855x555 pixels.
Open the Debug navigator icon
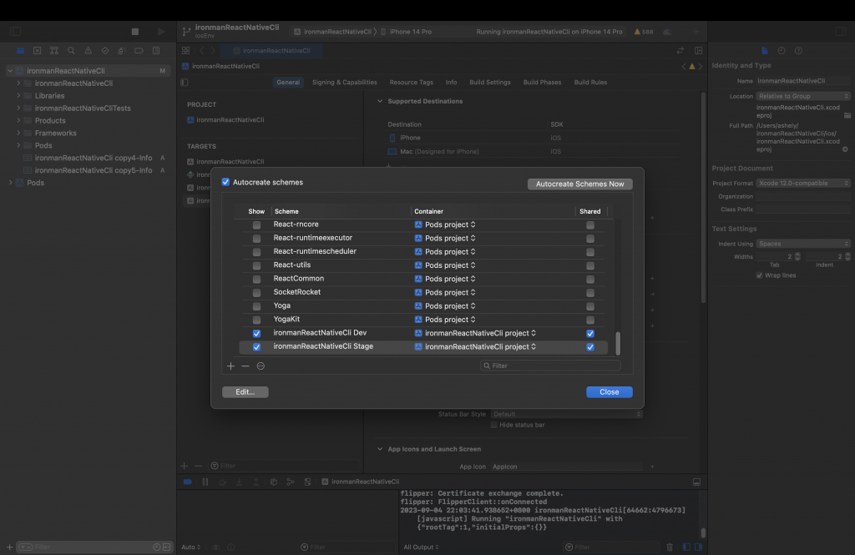pos(122,51)
